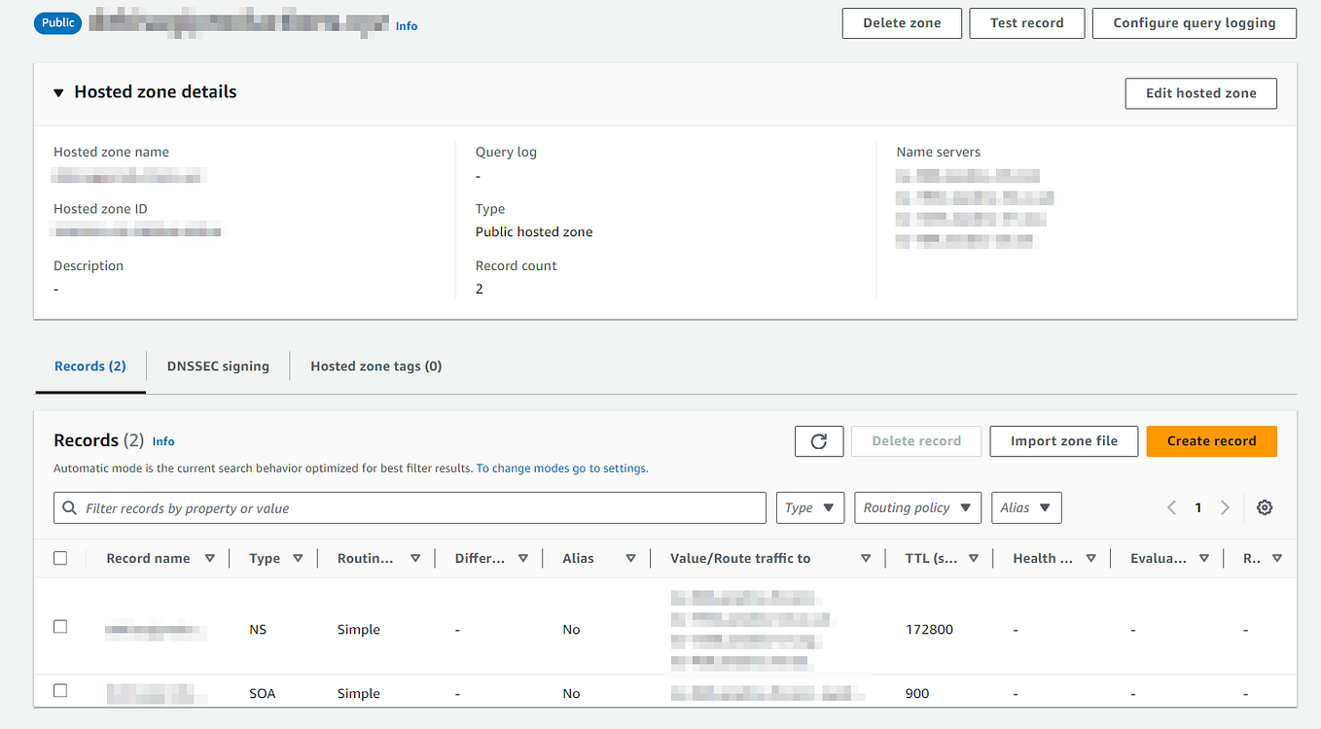This screenshot has height=729, width=1321.
Task: Open the Type column header arrow
Action: click(298, 558)
